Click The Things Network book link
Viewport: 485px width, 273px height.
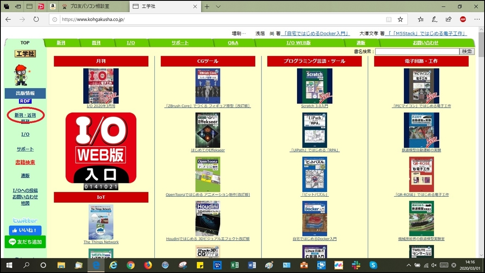[101, 242]
